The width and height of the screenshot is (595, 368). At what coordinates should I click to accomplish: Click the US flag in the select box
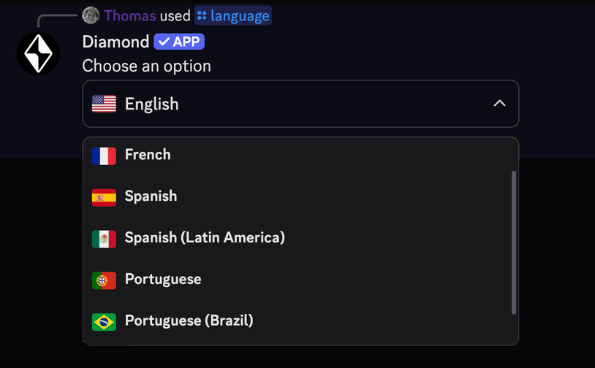(x=104, y=104)
